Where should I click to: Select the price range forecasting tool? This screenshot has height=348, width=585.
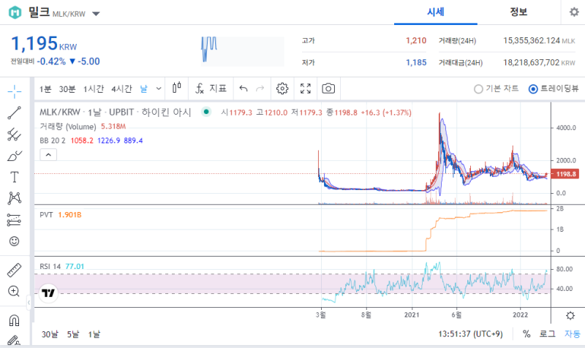(14, 220)
